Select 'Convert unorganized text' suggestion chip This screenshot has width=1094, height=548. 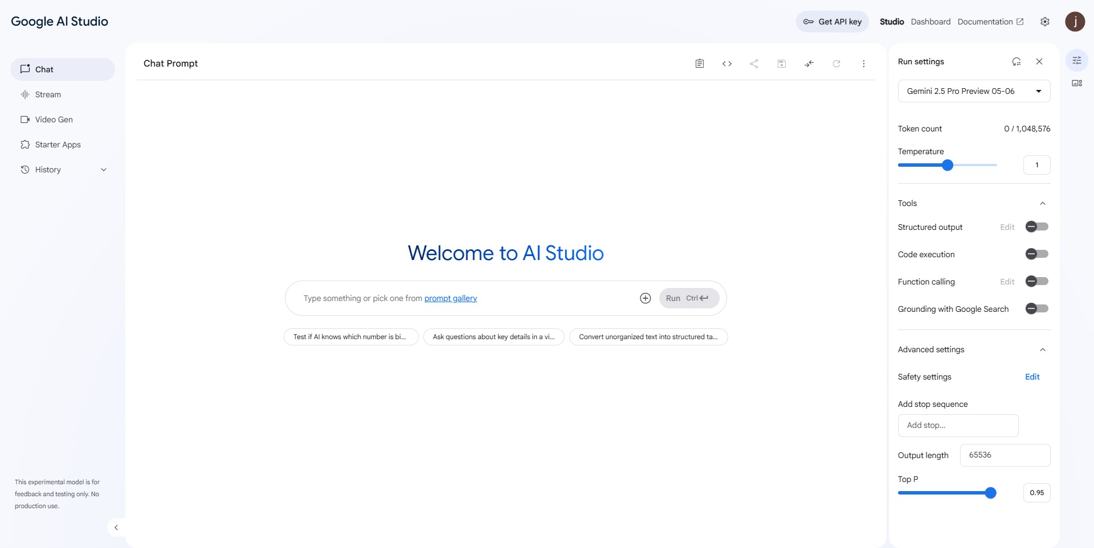pyautogui.click(x=648, y=337)
